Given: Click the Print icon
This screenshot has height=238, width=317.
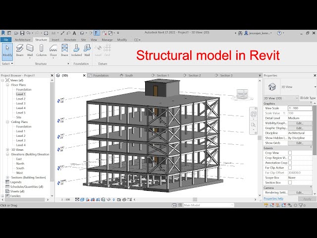Looking at the screenshot, I should 46,33.
